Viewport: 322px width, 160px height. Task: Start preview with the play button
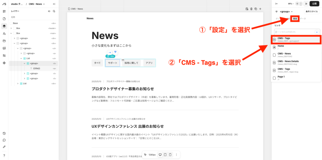pyautogui.click(x=306, y=4)
